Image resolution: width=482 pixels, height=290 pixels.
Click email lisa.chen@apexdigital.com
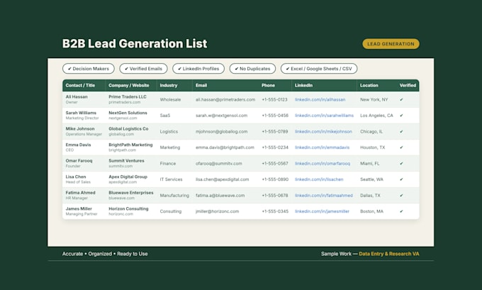(223, 179)
